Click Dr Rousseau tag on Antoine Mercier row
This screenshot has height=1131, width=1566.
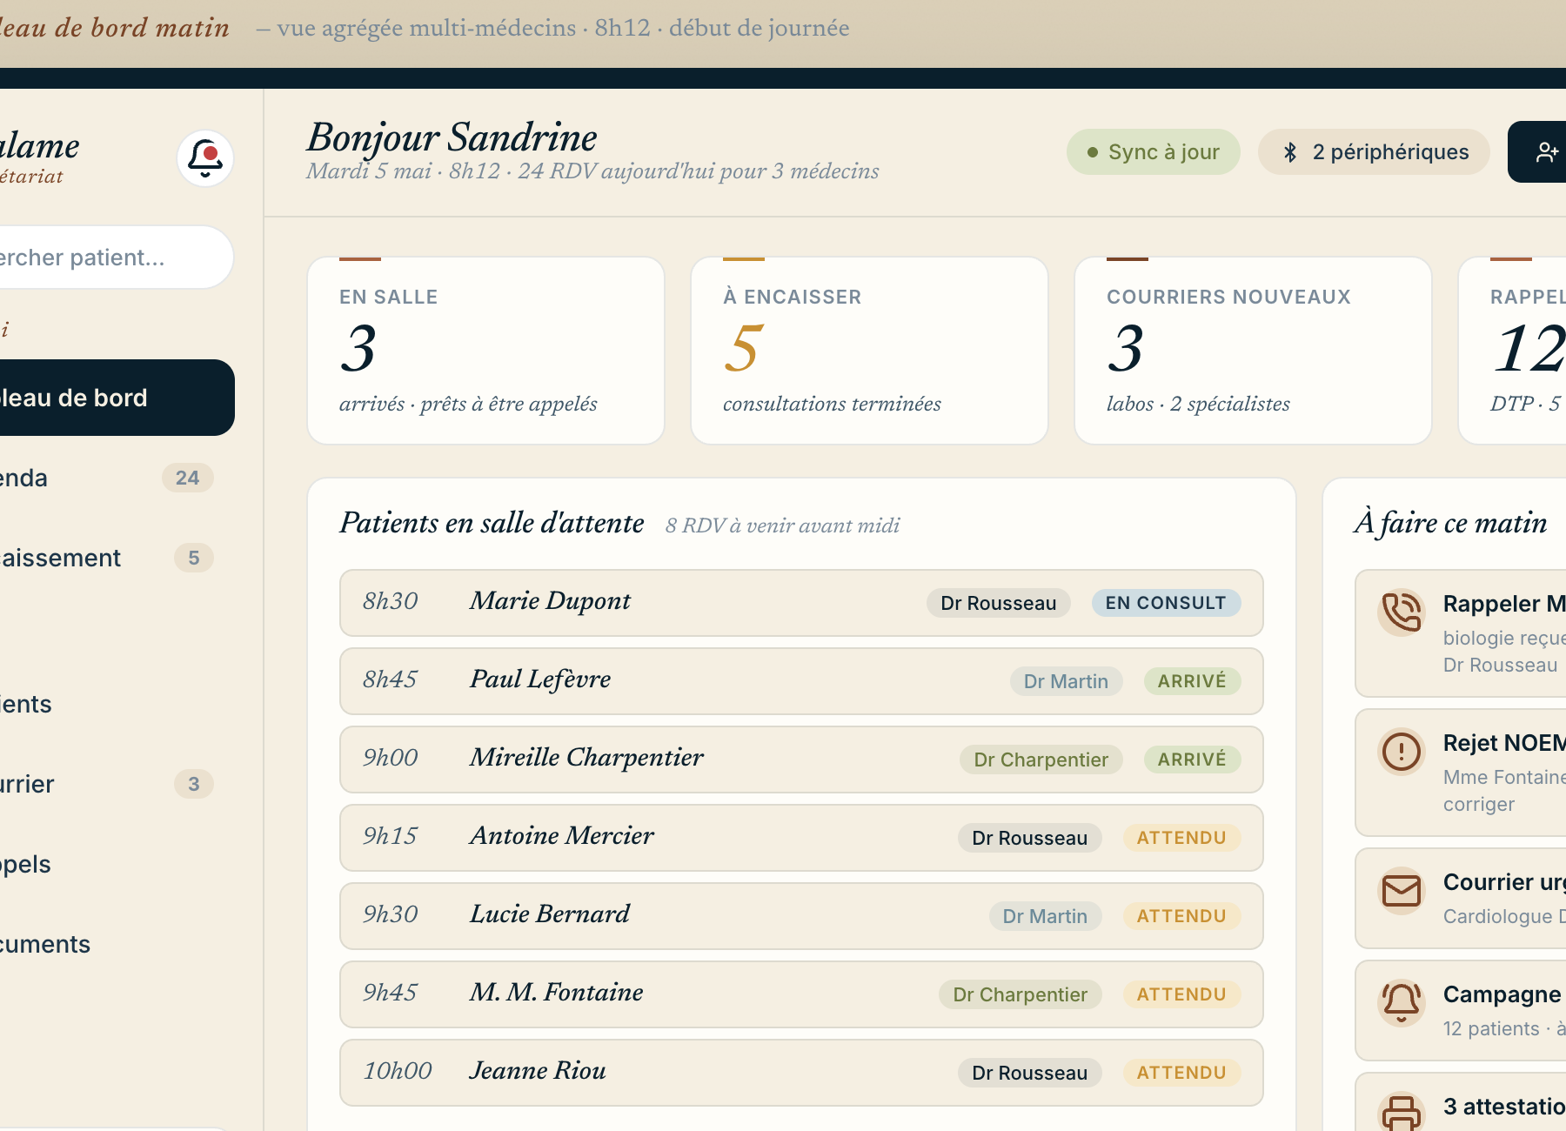1029,838
